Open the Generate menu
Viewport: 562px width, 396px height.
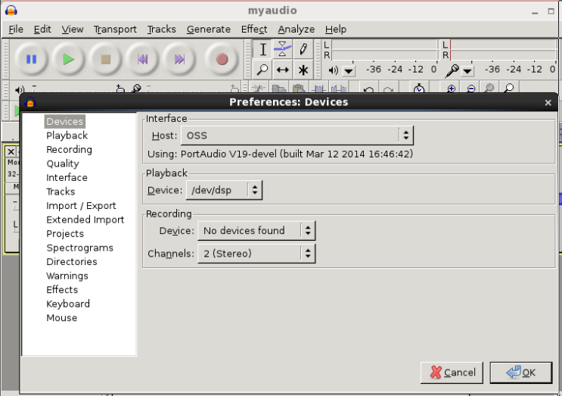[208, 29]
